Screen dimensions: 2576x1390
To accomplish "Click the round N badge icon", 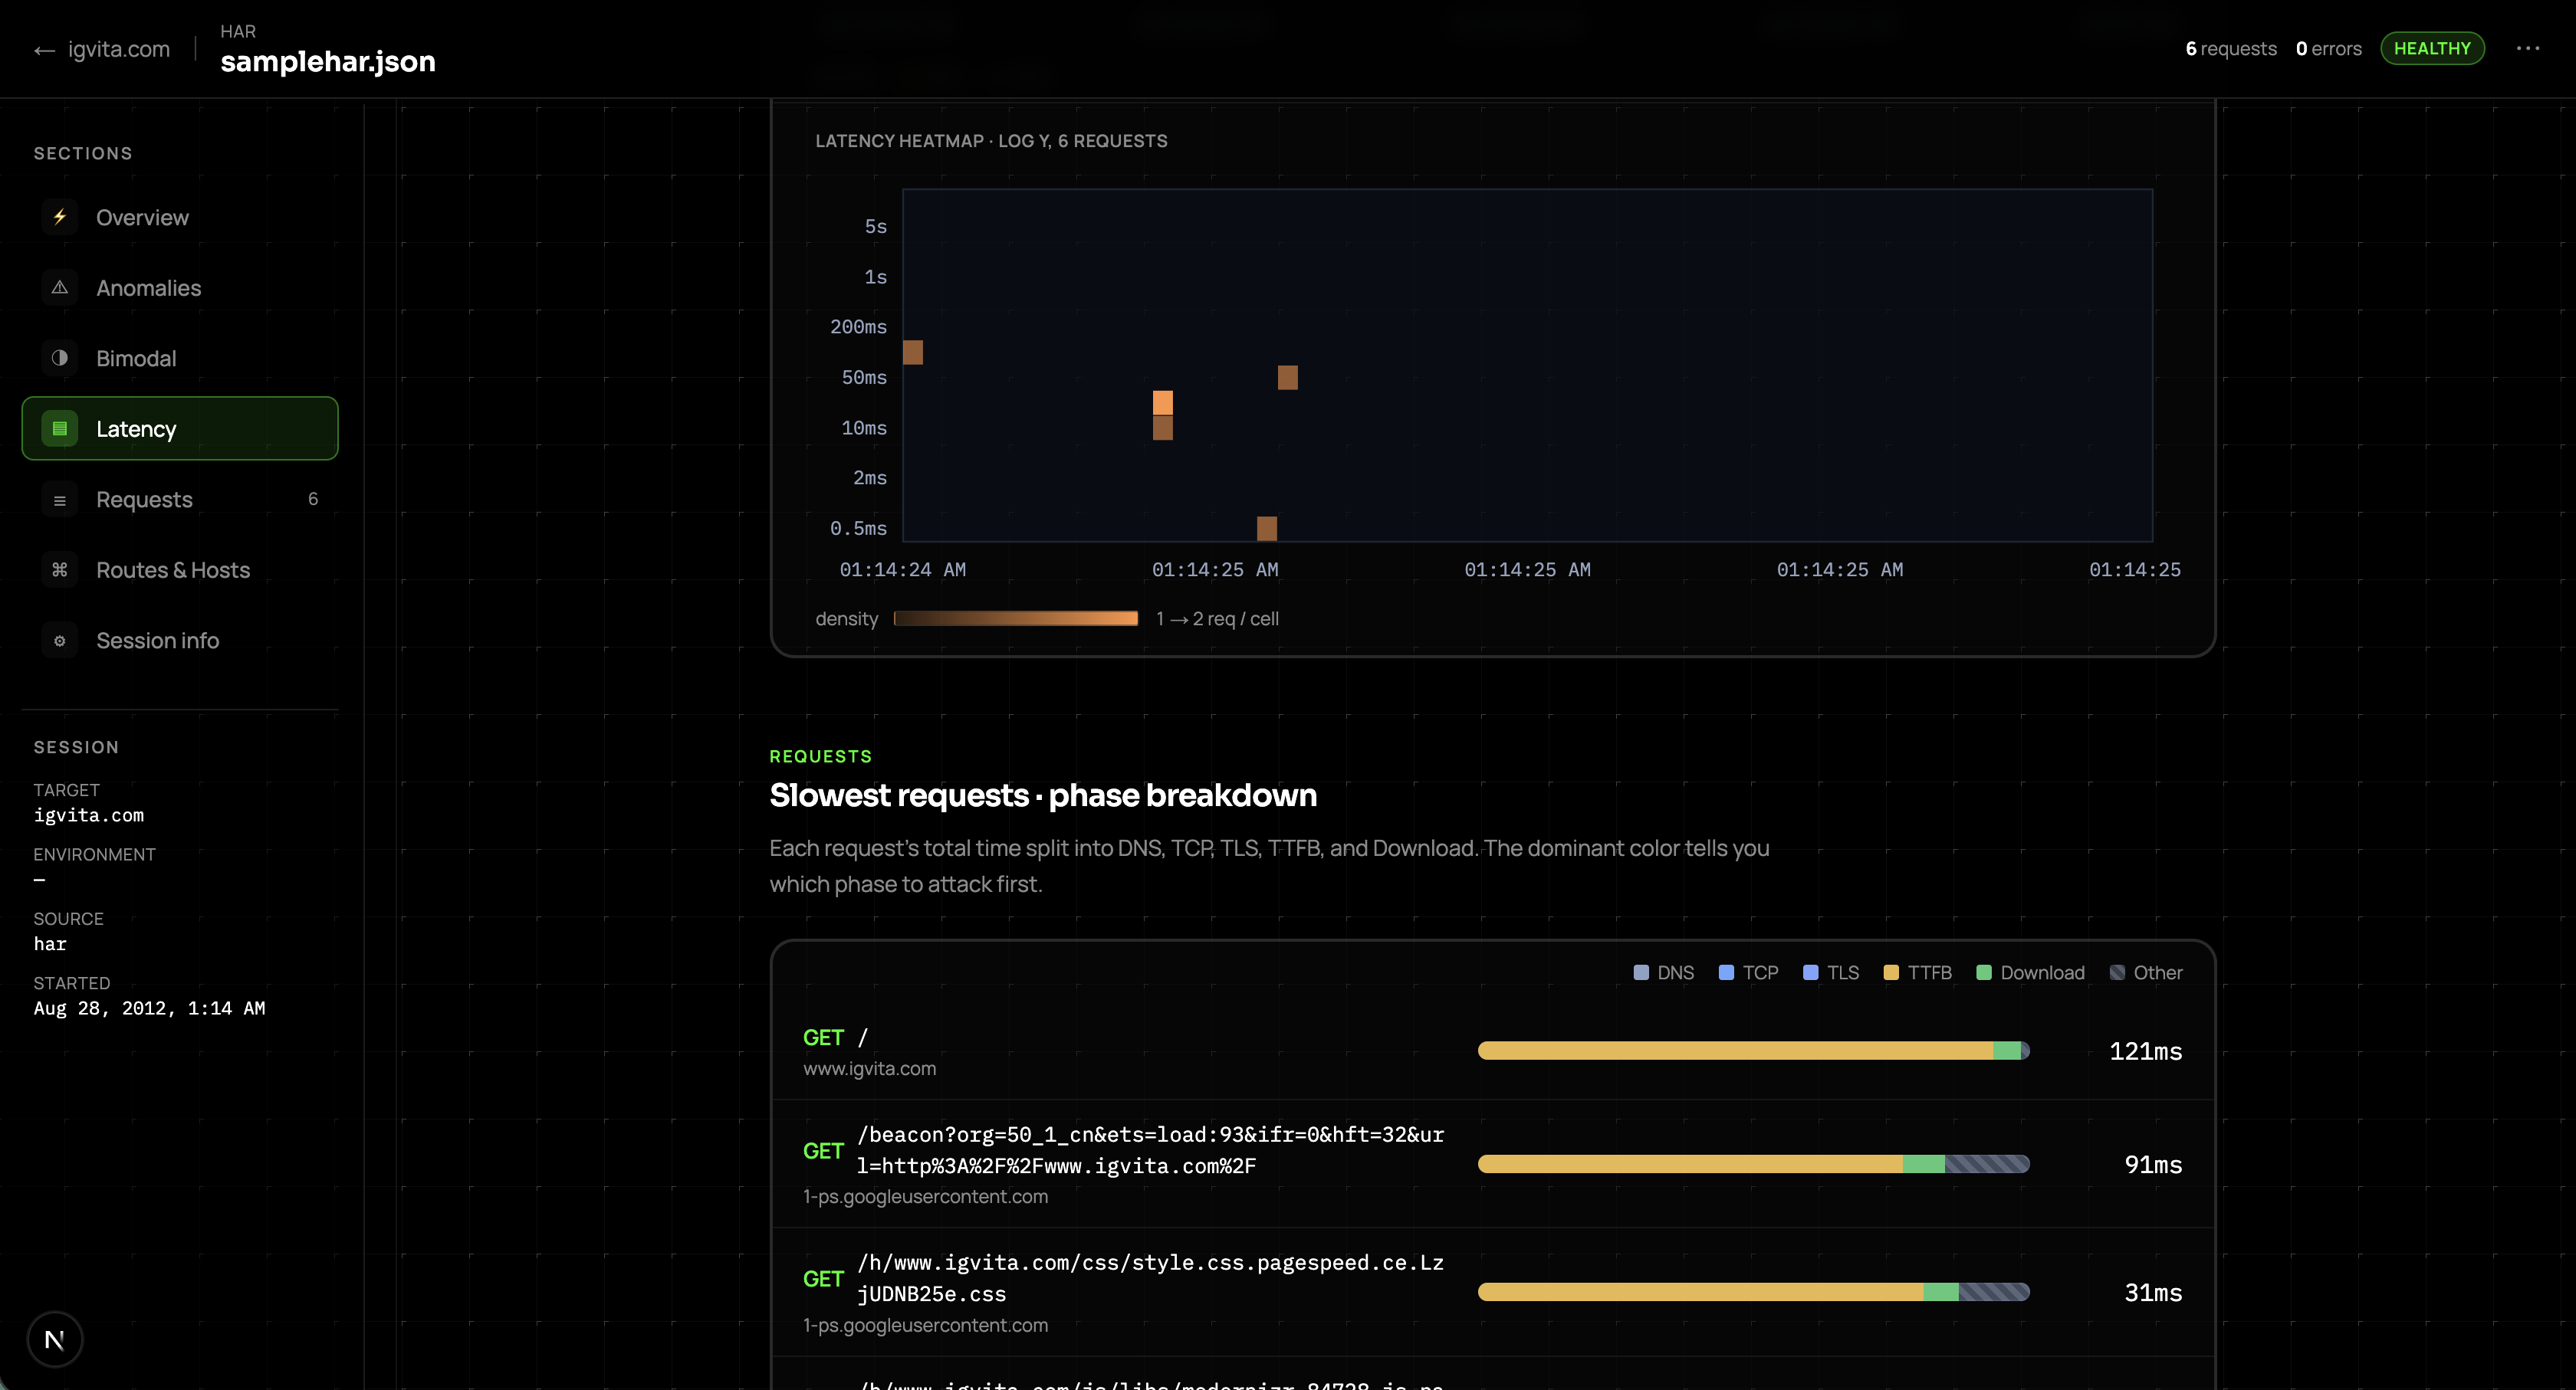I will click(55, 1339).
